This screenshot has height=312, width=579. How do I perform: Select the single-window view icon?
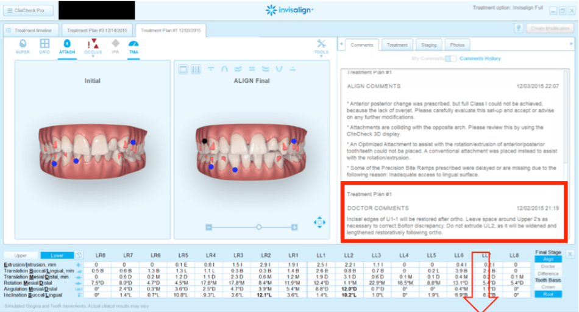(x=183, y=69)
